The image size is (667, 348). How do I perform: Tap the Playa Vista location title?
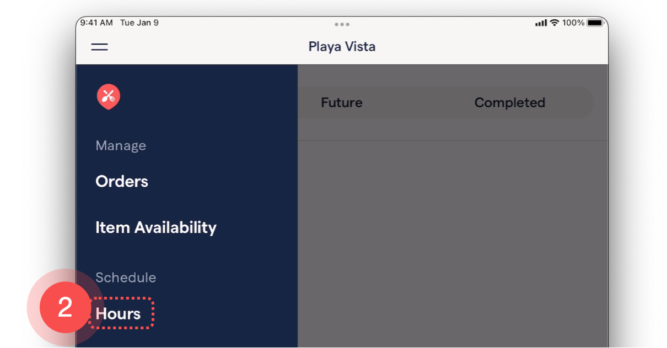(342, 47)
